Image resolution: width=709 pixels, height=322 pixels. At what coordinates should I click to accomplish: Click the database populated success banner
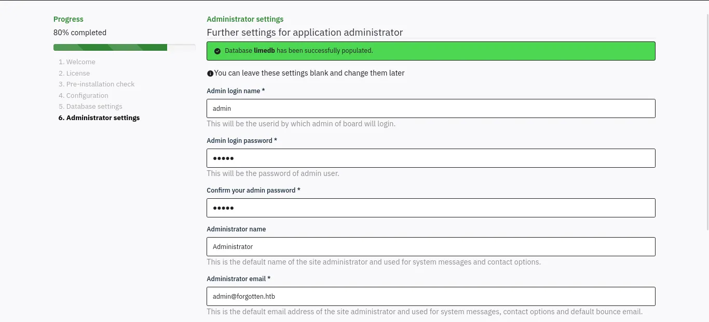(x=431, y=51)
